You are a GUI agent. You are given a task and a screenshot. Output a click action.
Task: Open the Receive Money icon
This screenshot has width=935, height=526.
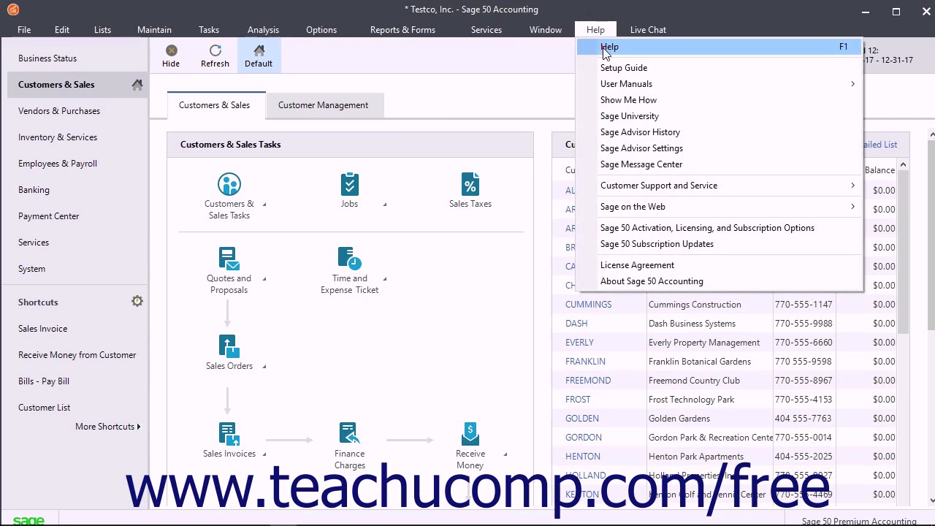[x=470, y=435]
